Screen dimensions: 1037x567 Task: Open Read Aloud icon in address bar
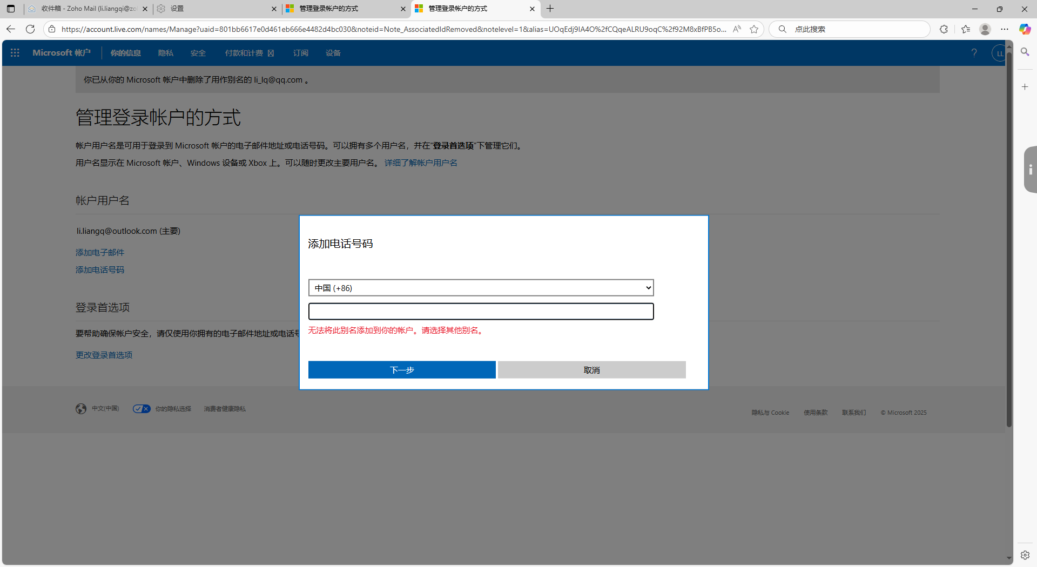737,29
